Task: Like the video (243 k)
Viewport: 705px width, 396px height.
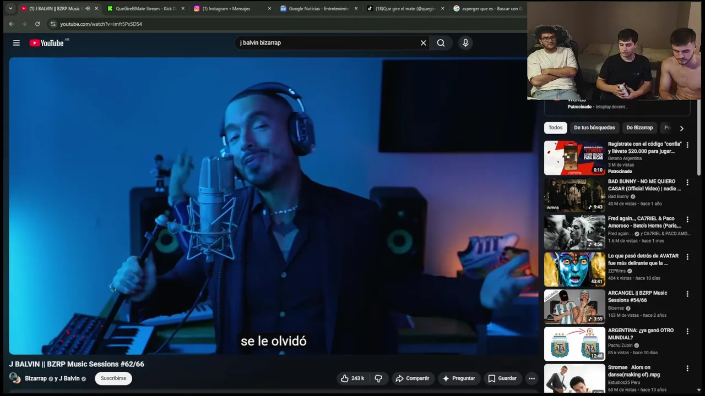Action: point(353,378)
